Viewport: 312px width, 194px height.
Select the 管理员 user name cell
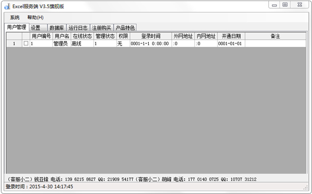pos(62,44)
